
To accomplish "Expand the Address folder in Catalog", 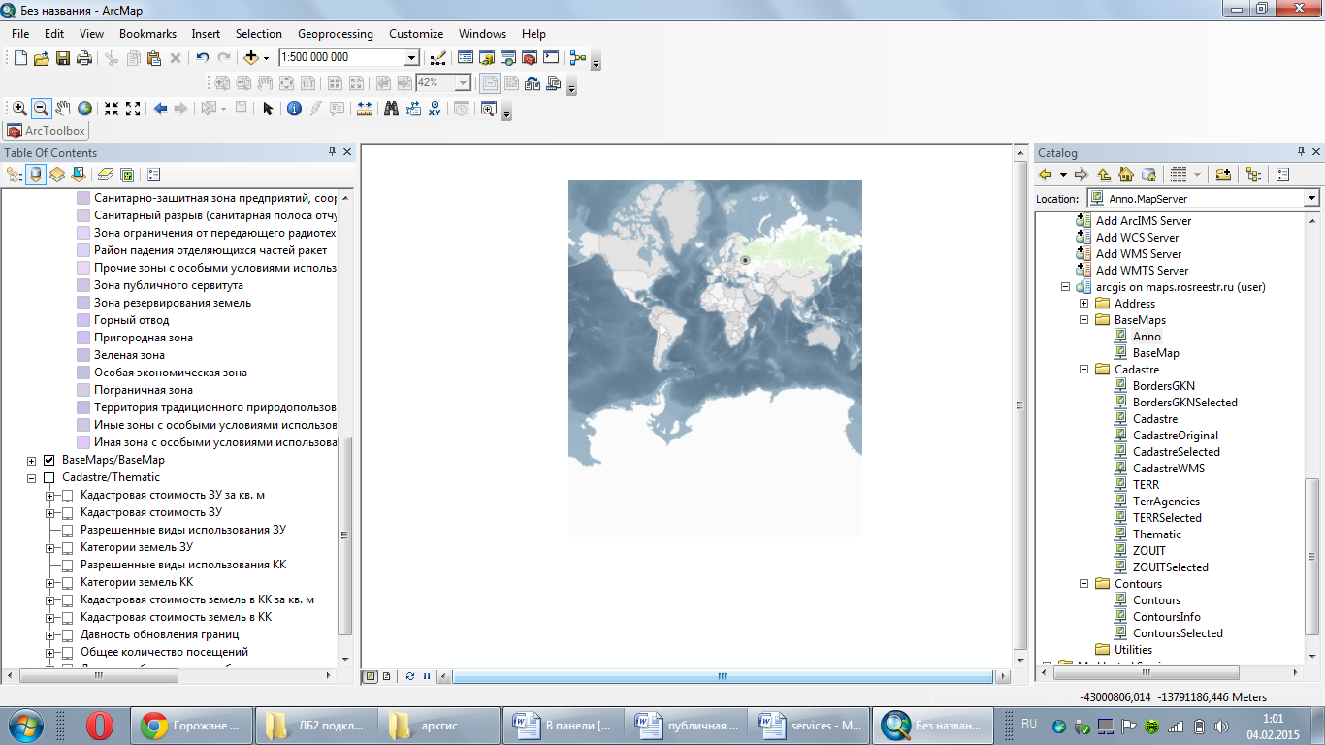I will (1083, 304).
